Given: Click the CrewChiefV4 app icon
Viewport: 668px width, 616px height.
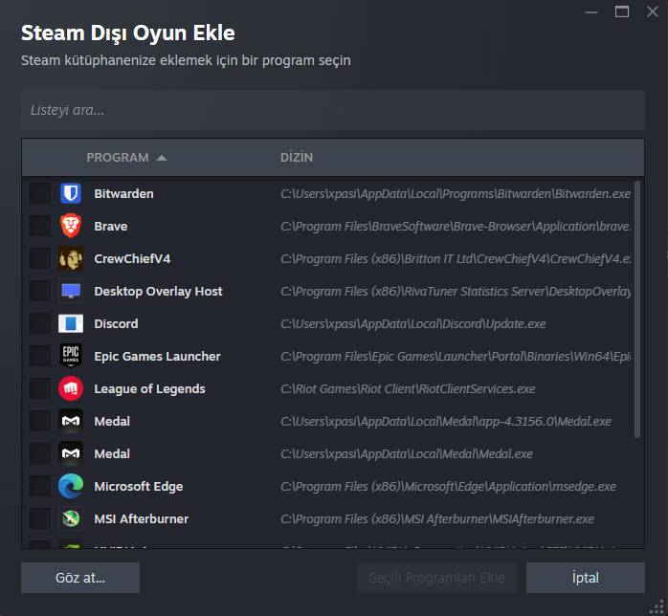Looking at the screenshot, I should point(71,258).
